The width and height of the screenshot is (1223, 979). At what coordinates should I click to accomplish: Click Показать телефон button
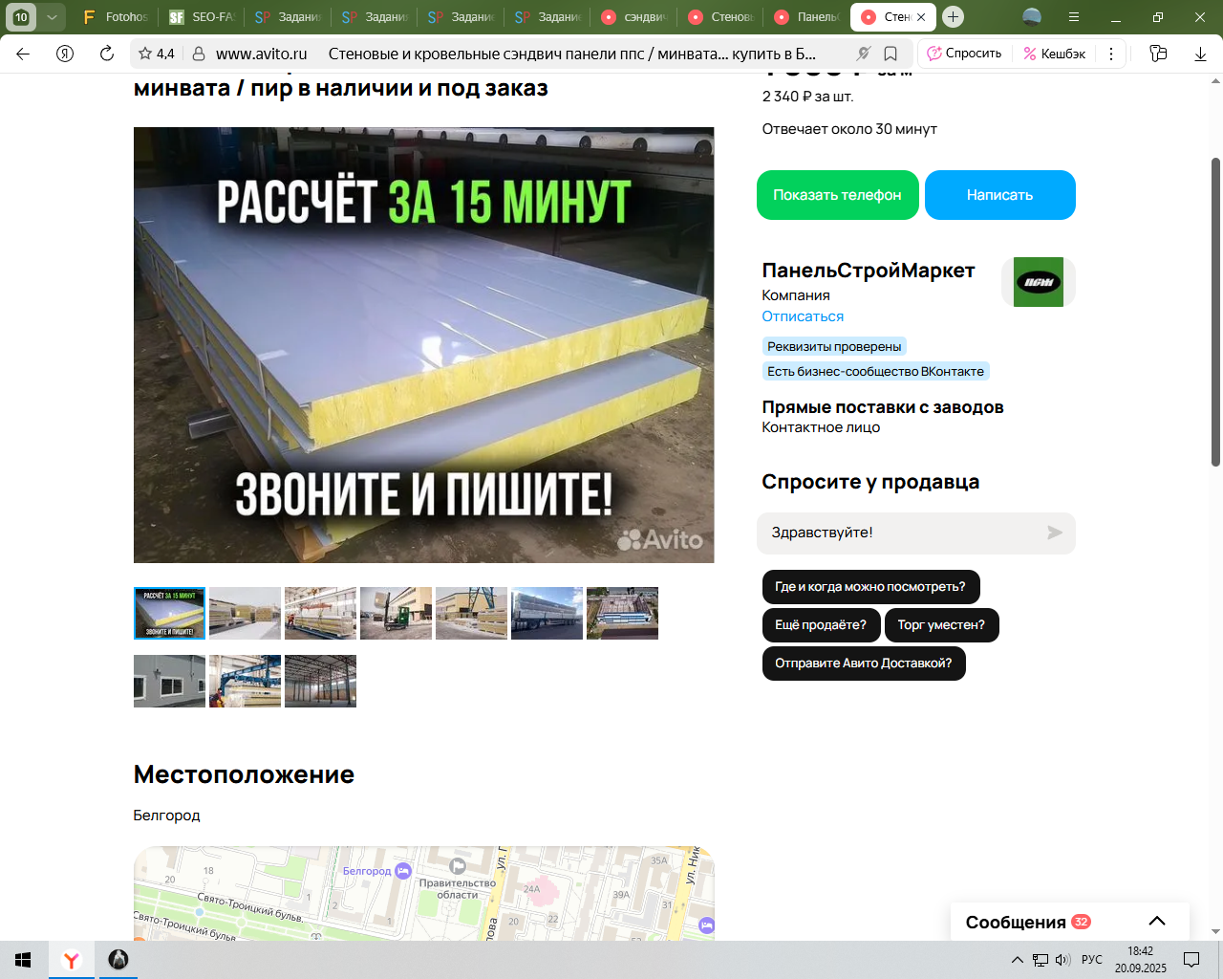[x=838, y=195]
